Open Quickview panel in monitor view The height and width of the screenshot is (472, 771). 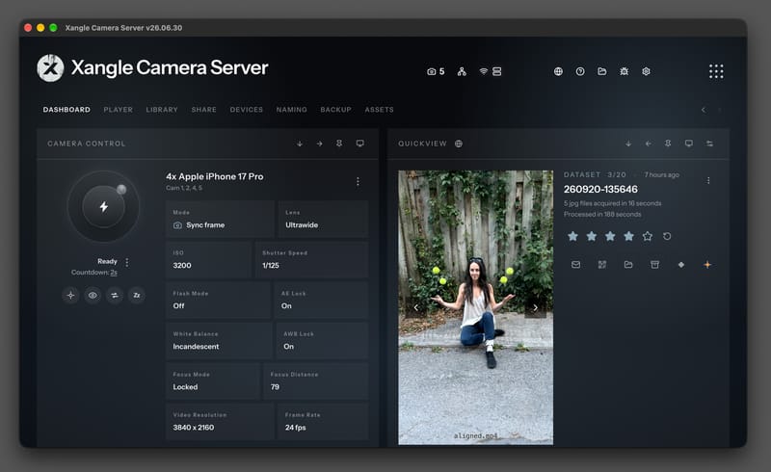[689, 144]
